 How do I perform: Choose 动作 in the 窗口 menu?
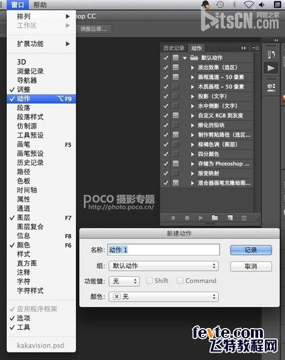41,99
